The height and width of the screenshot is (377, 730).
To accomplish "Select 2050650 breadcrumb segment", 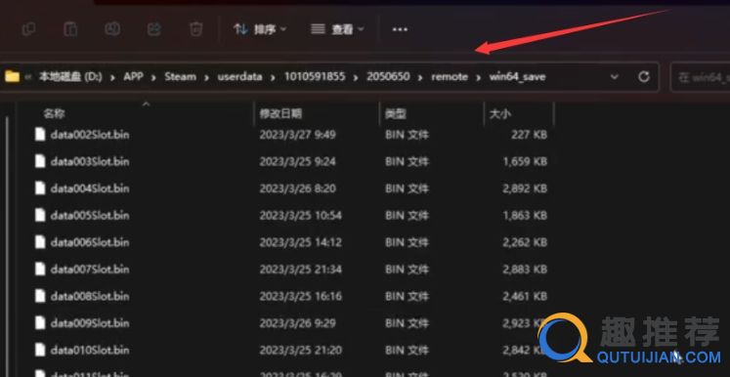I will 388,77.
